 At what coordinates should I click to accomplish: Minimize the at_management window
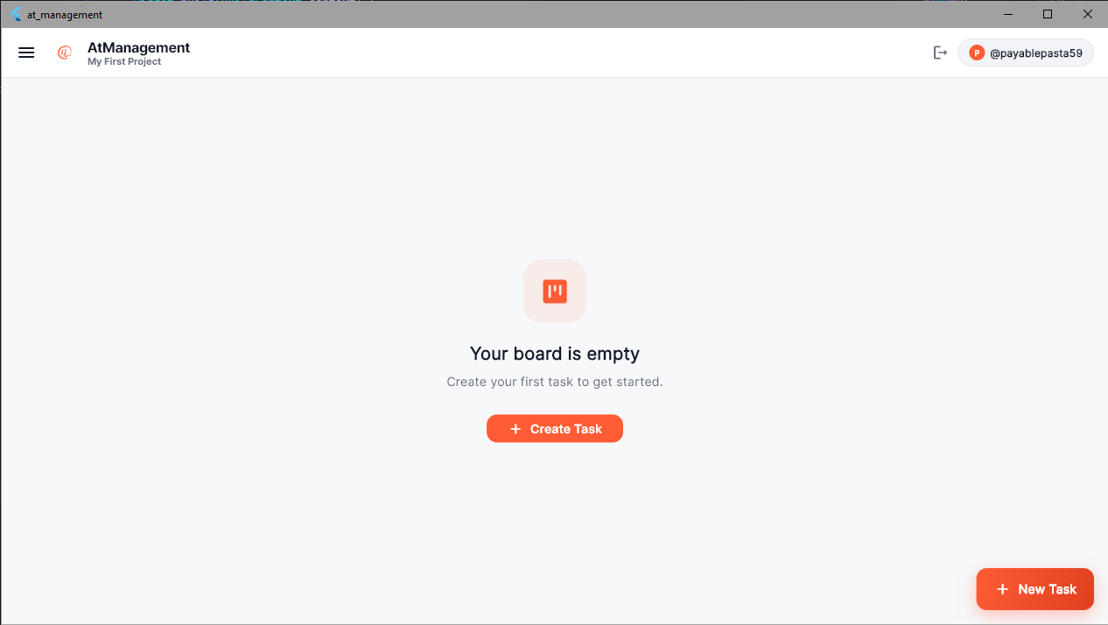(x=1009, y=14)
